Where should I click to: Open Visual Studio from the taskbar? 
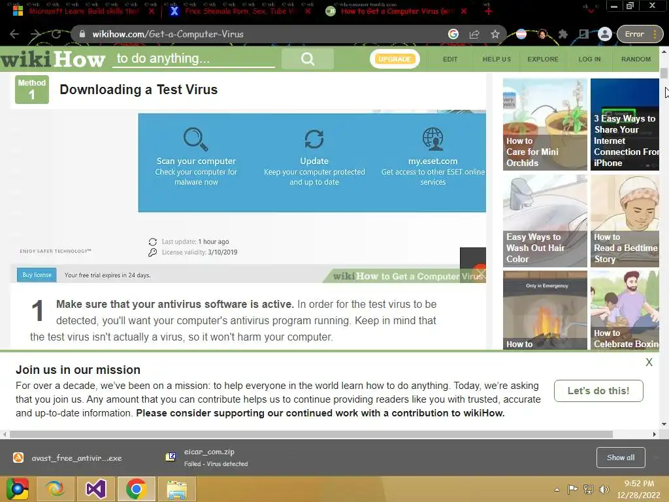96,489
